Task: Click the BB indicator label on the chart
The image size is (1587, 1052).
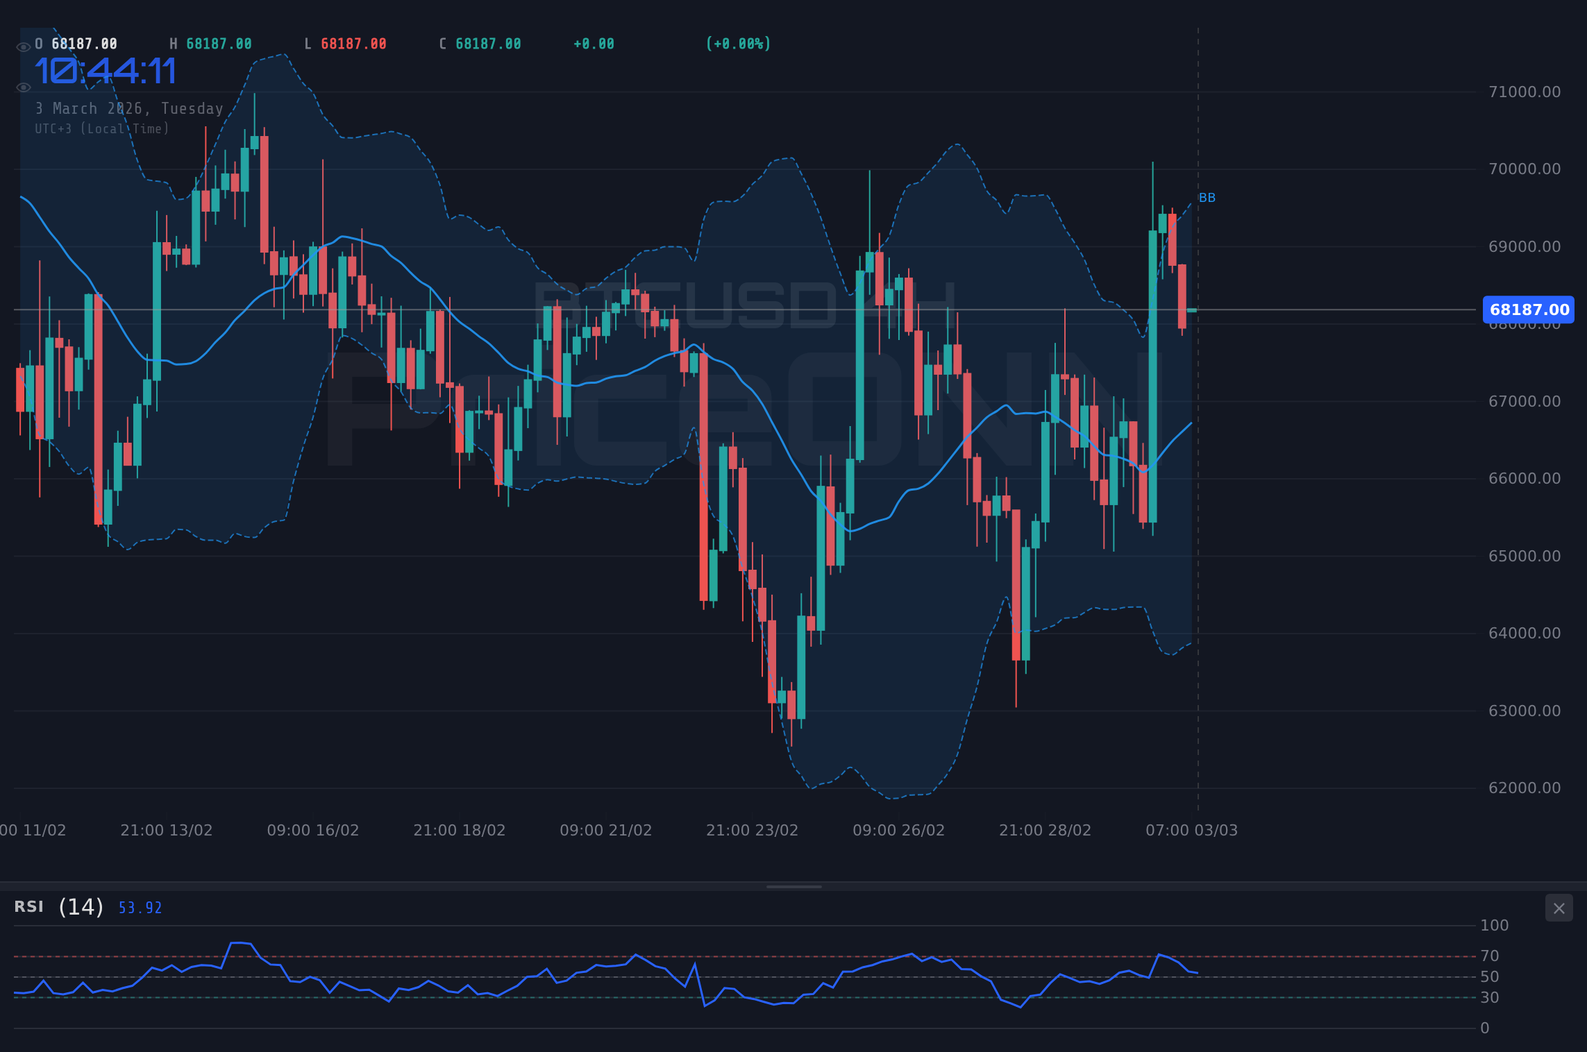Action: point(1207,198)
